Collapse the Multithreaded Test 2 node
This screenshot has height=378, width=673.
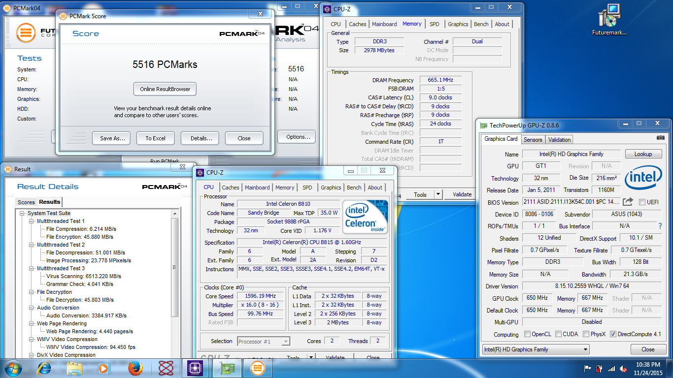[32, 245]
